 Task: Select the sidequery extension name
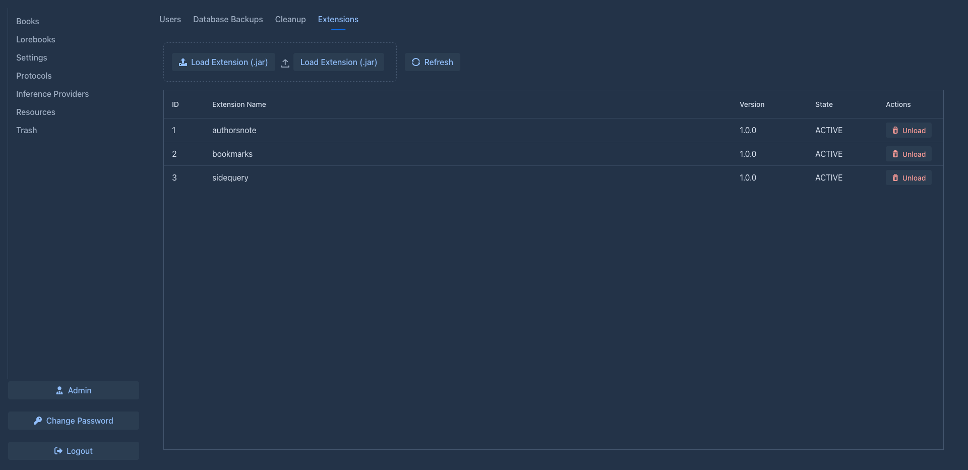coord(230,178)
